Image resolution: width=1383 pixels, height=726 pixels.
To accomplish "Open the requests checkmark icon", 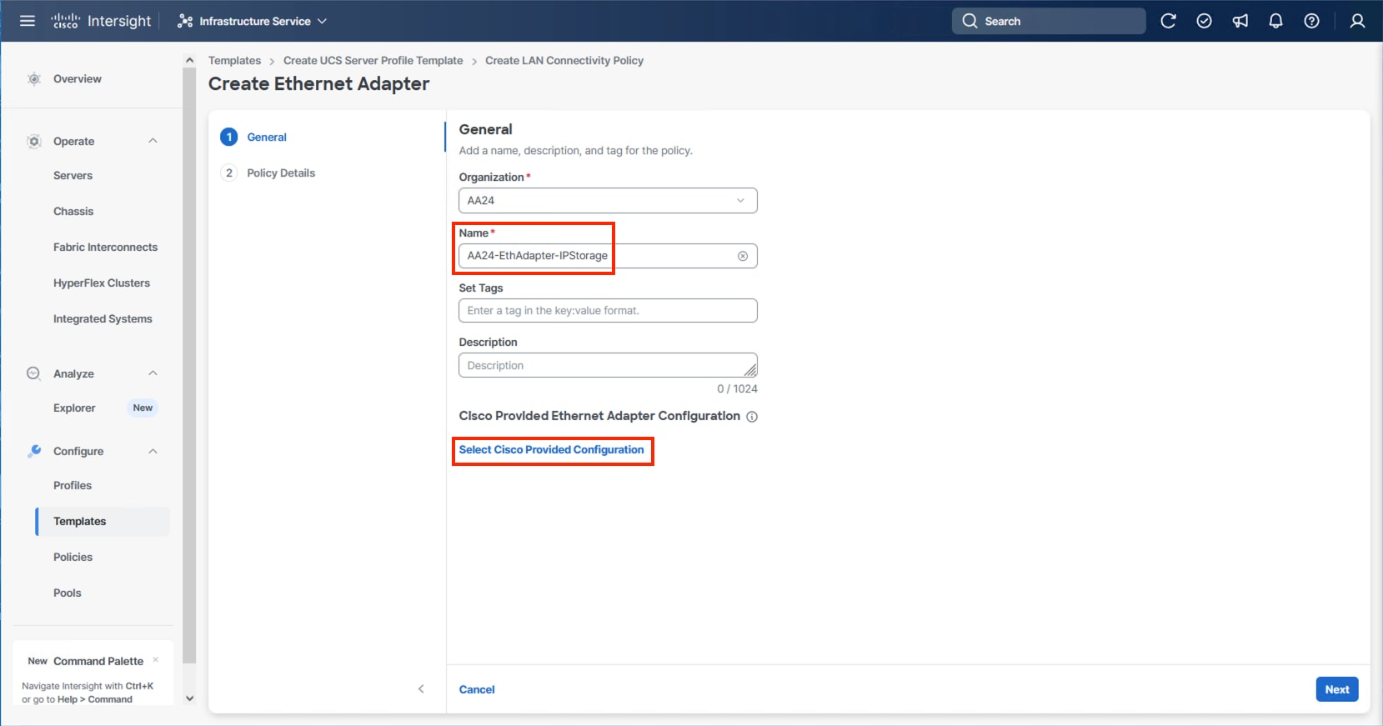I will coord(1204,21).
